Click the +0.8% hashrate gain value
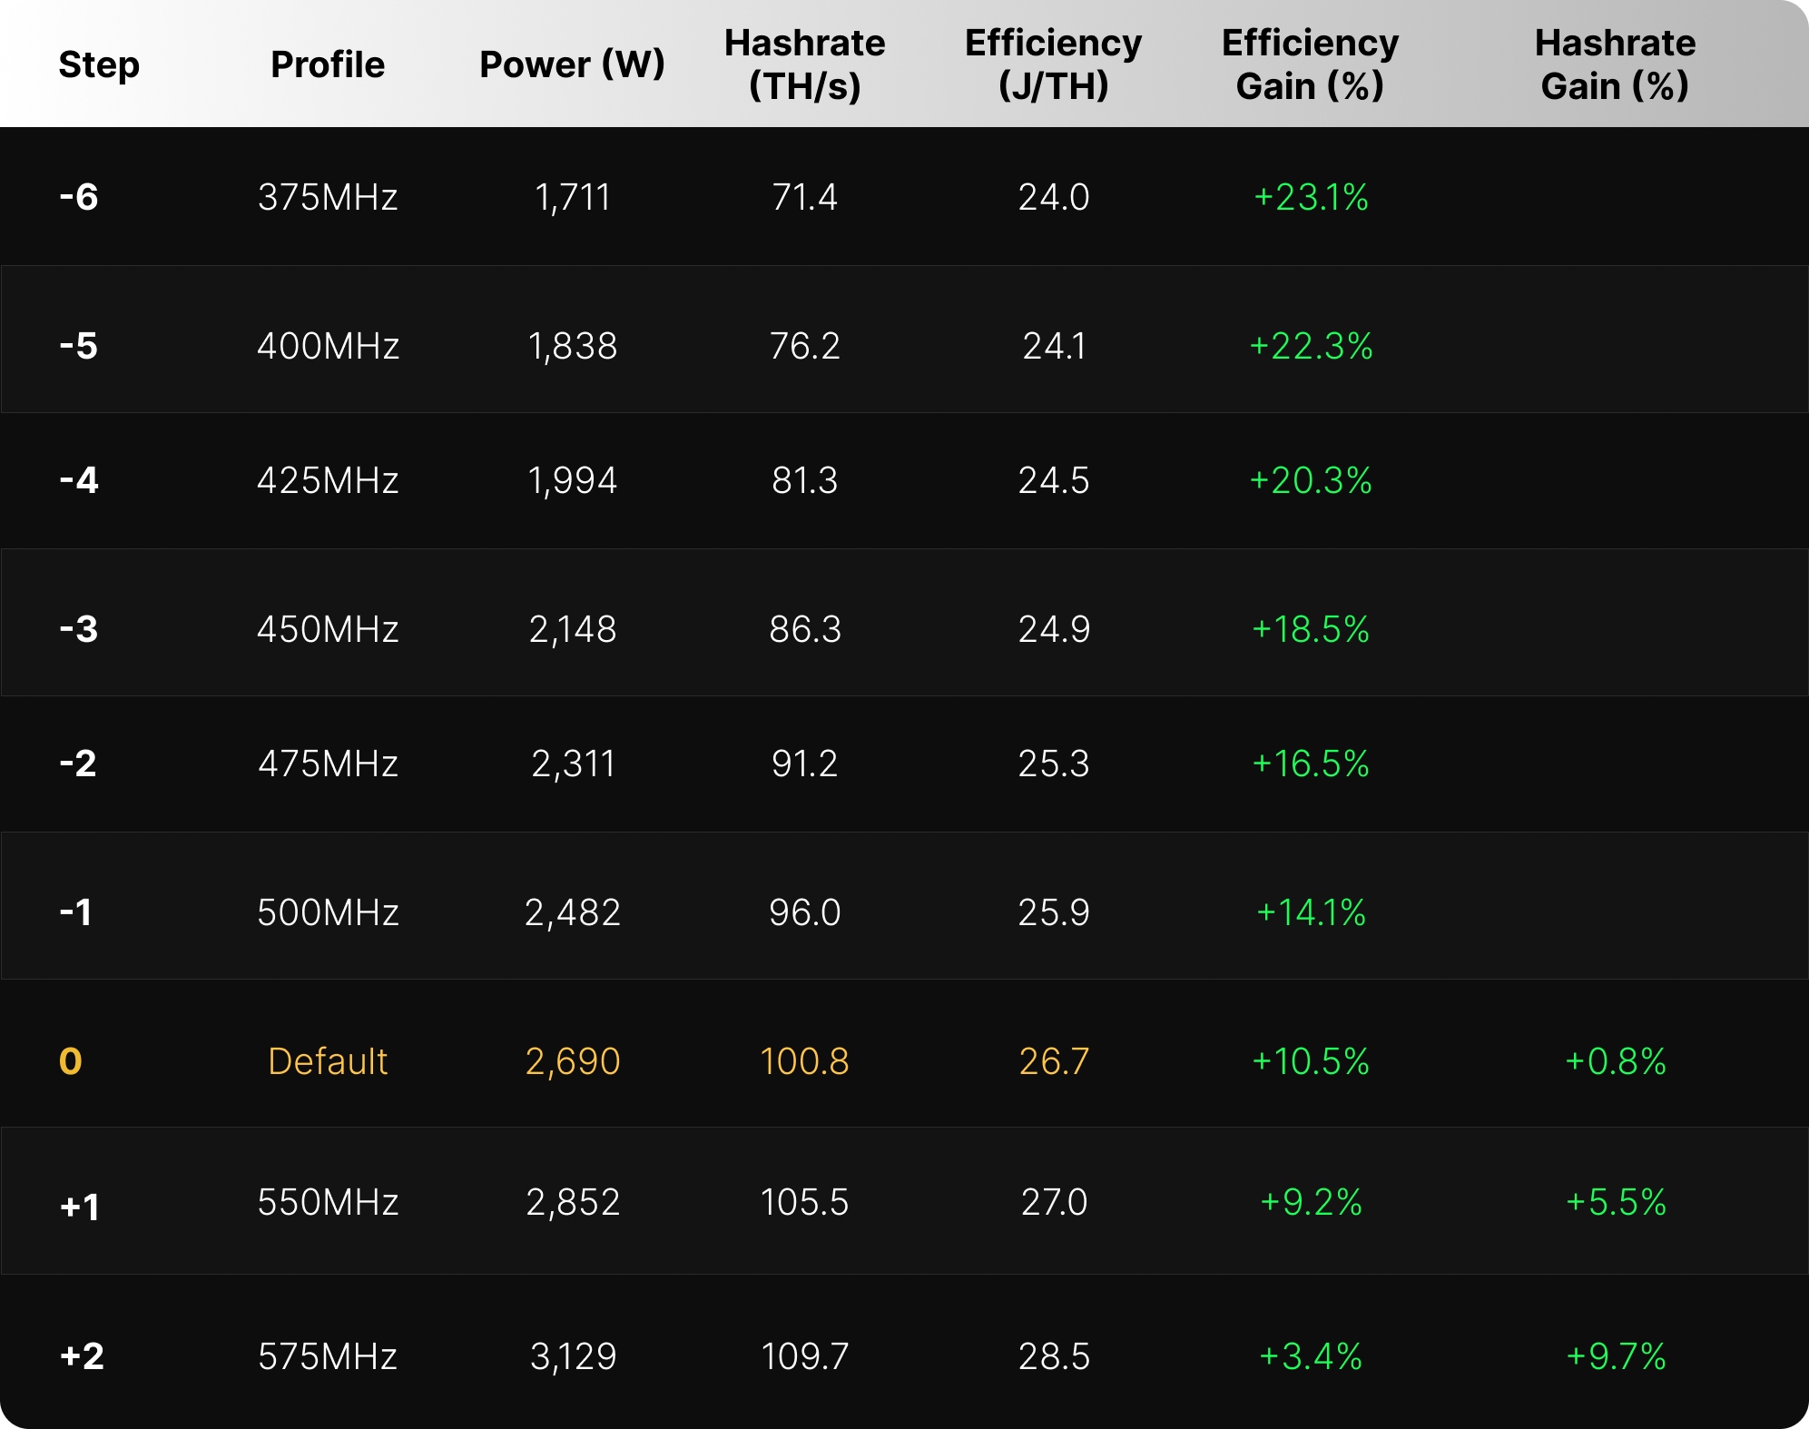Image resolution: width=1809 pixels, height=1429 pixels. (x=1616, y=1061)
